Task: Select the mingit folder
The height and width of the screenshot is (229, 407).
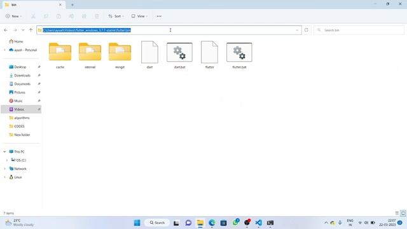Action: [120, 55]
